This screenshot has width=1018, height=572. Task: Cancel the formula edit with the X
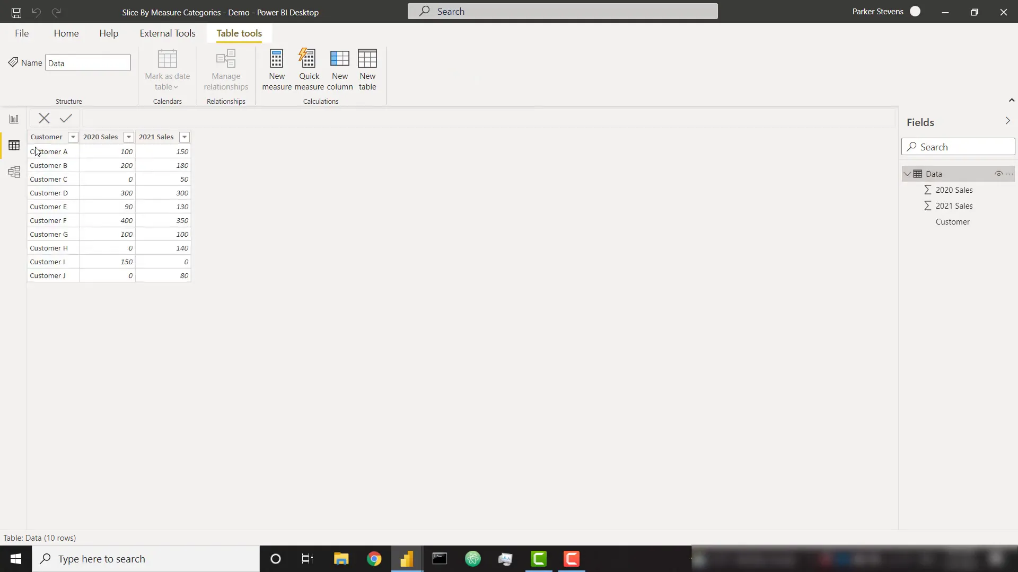click(x=43, y=118)
